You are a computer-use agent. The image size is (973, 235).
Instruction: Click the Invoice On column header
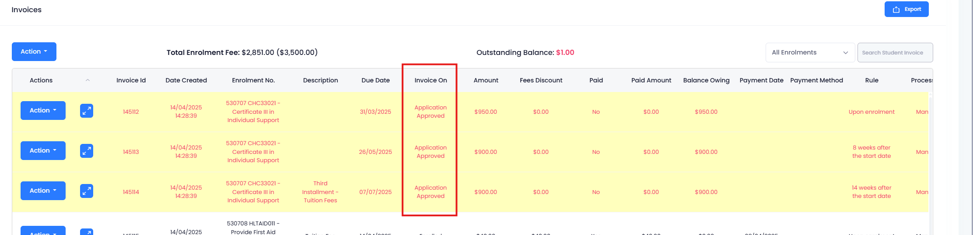tap(430, 80)
